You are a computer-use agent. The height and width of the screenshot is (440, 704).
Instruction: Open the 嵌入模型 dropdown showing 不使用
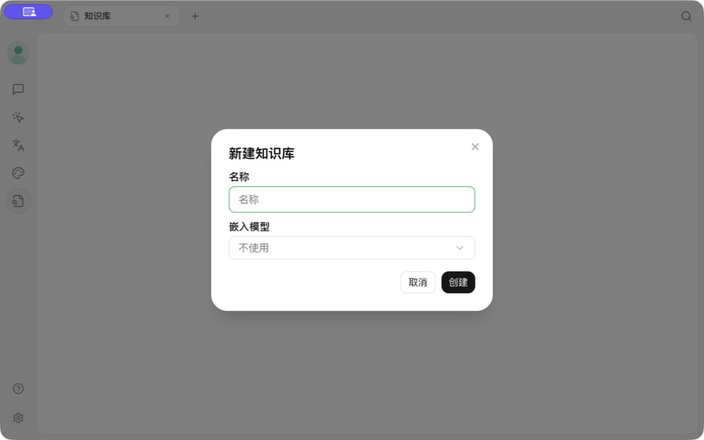[x=352, y=248]
